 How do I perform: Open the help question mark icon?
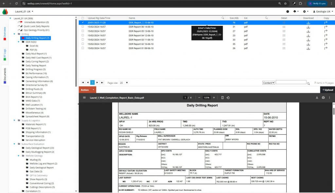pyautogui.click(x=288, y=11)
